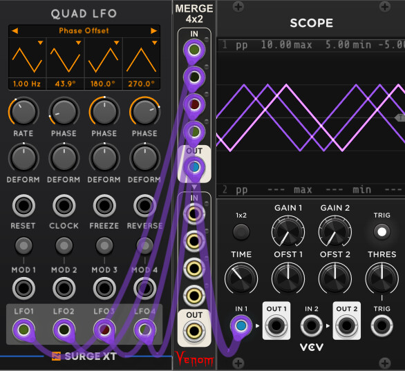Click the first IN jack of upper Merge section
405x371 pixels.
tap(194, 50)
